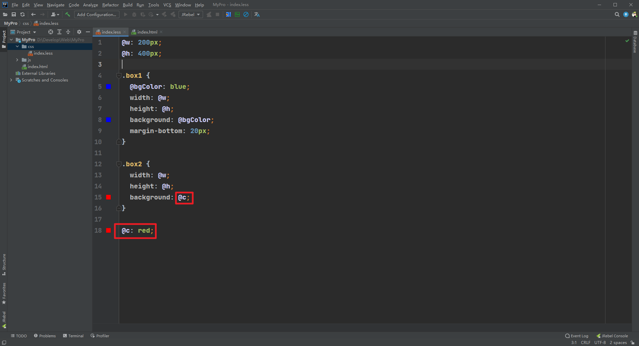This screenshot has width=639, height=346.
Task: Click the CRLF line separator indicator
Action: pyautogui.click(x=586, y=342)
